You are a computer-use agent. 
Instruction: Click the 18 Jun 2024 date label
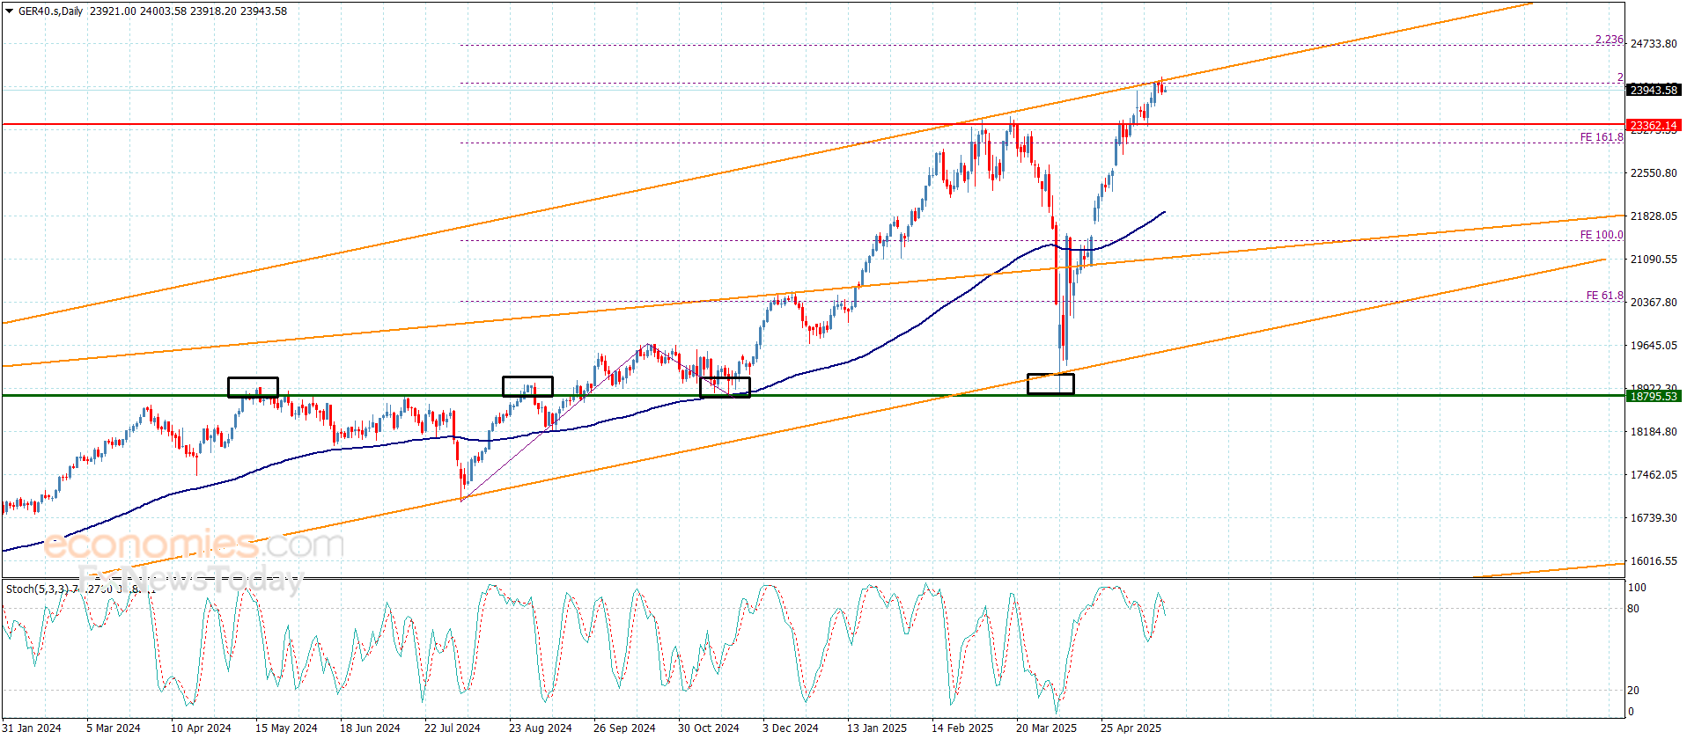(370, 728)
